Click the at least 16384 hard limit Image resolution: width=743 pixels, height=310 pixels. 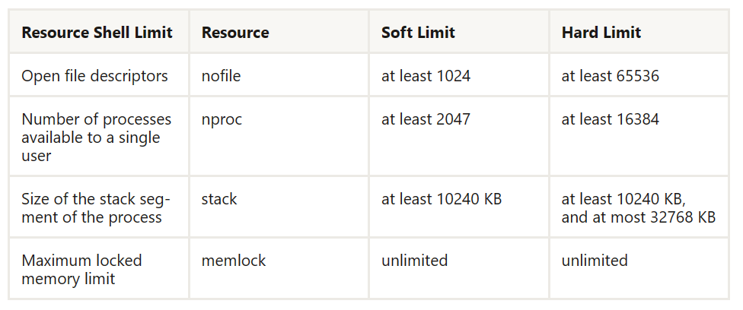pyautogui.click(x=610, y=119)
